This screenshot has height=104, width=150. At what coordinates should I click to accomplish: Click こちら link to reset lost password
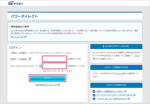(119, 73)
